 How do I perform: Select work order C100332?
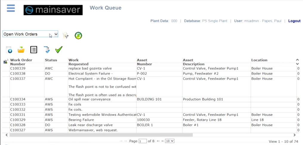tap(18, 110)
